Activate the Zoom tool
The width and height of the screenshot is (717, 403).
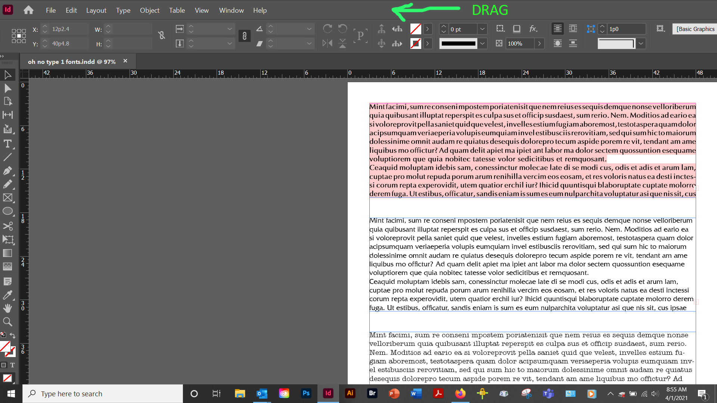pos(7,322)
